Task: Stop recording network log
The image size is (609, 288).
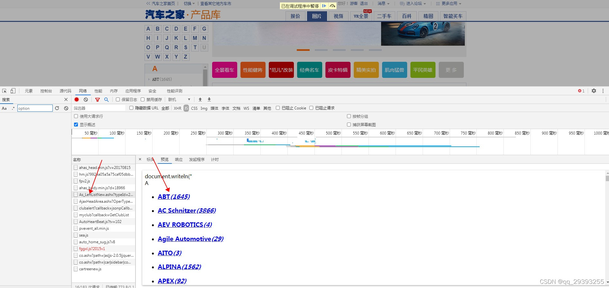Action: pos(77,99)
